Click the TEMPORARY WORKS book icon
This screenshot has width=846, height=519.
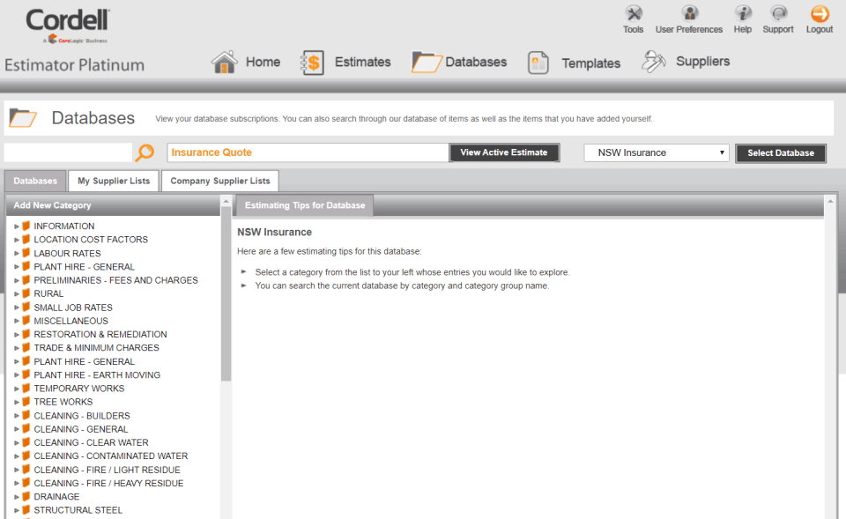(x=26, y=388)
